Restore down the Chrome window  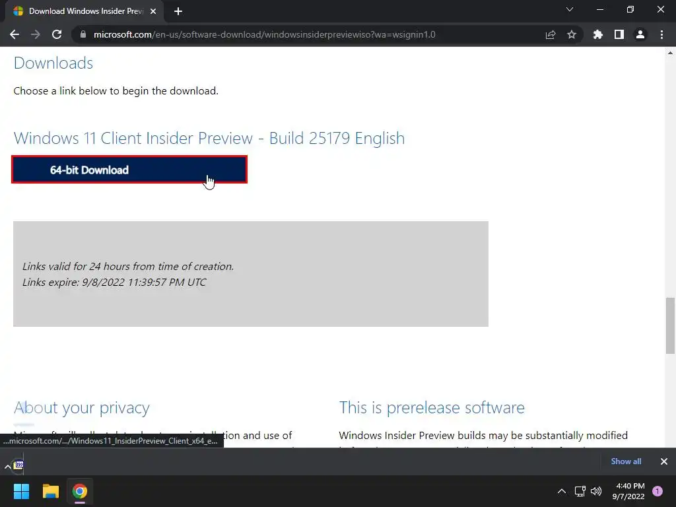tap(630, 9)
